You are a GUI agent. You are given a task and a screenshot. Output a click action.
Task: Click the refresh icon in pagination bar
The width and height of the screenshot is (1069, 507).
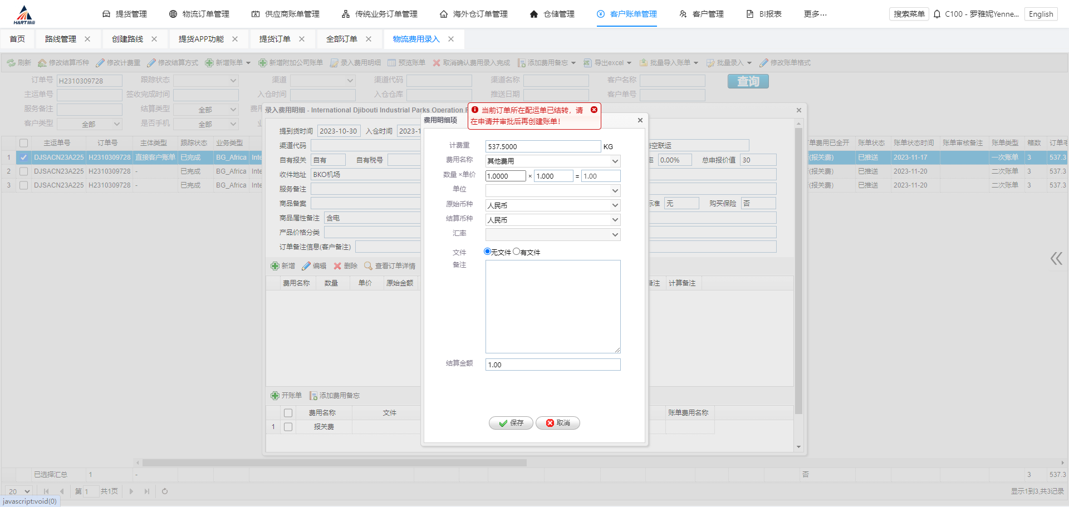(165, 491)
